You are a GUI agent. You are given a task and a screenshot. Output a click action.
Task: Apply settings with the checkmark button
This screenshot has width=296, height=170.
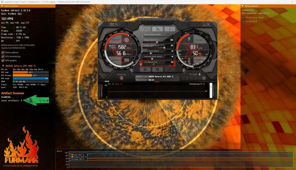click(170, 69)
